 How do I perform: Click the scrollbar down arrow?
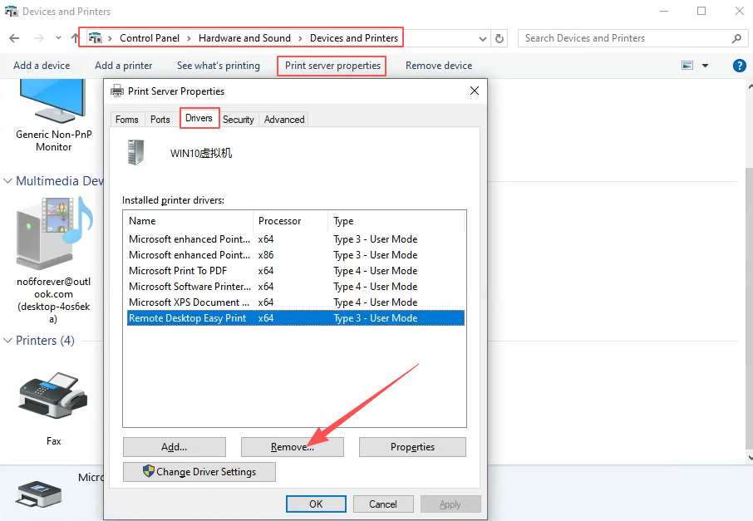[750, 458]
